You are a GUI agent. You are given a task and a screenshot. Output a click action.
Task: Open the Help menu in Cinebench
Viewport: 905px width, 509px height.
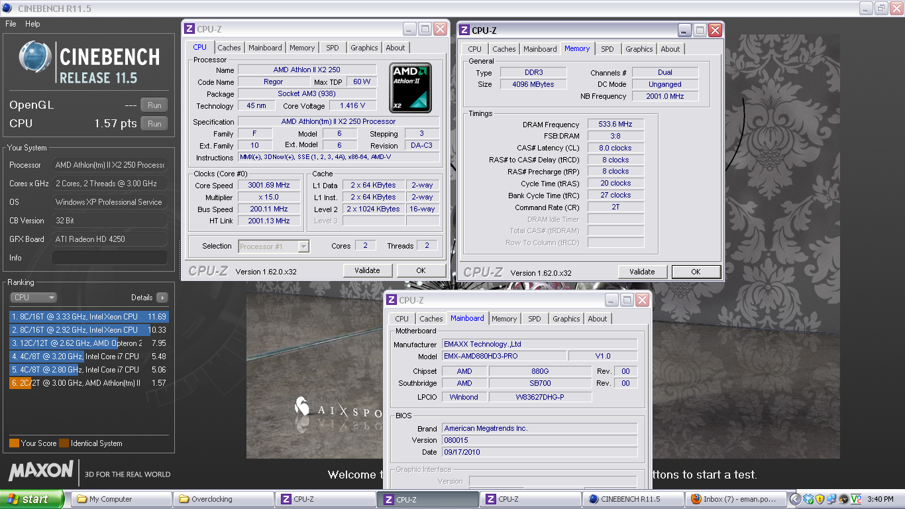pyautogui.click(x=32, y=24)
